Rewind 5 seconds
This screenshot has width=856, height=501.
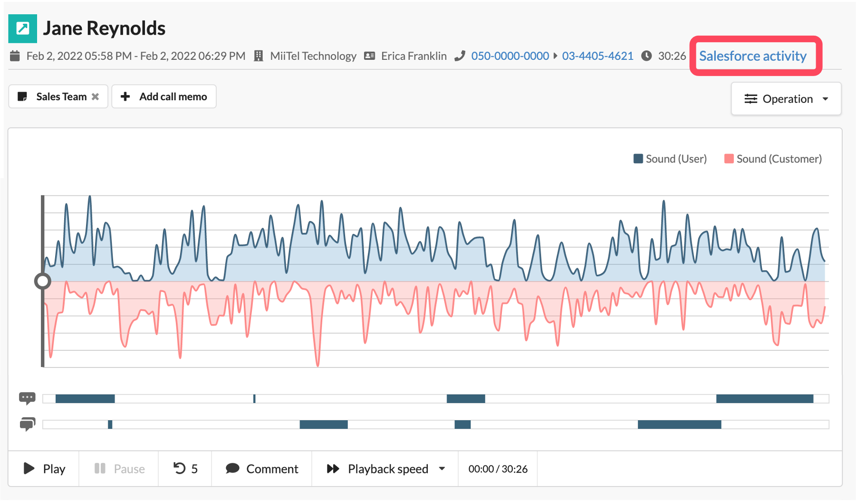pos(185,469)
